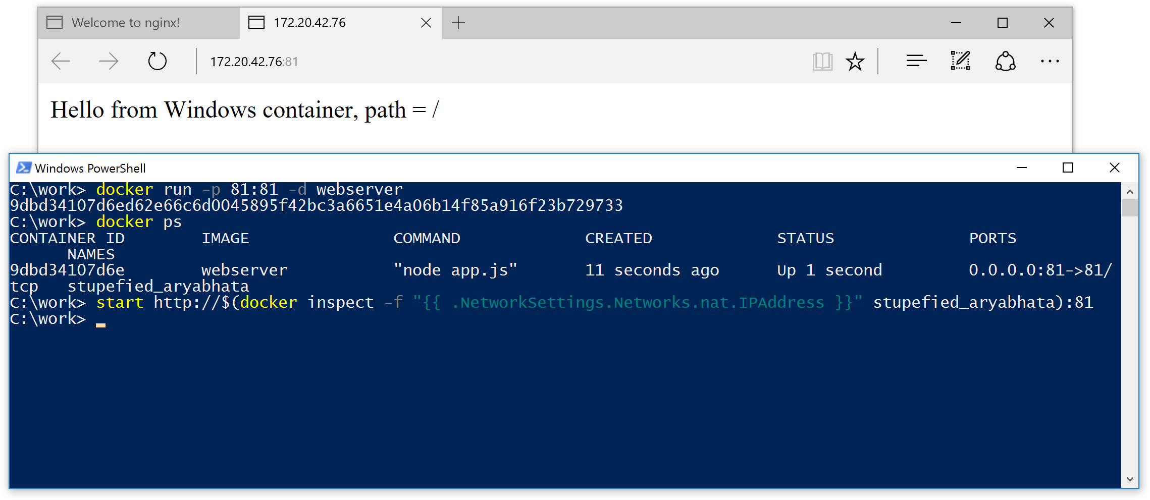Select the Web Note pen icon
The height and width of the screenshot is (500, 1150).
[960, 61]
